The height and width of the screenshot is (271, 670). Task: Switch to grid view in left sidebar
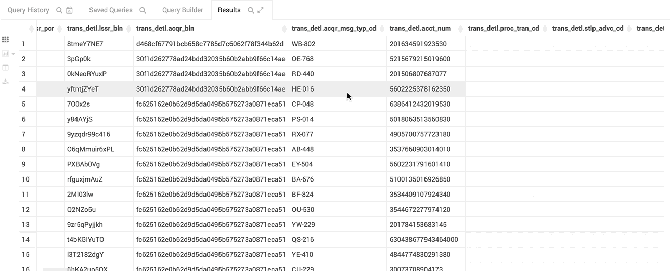tap(6, 40)
